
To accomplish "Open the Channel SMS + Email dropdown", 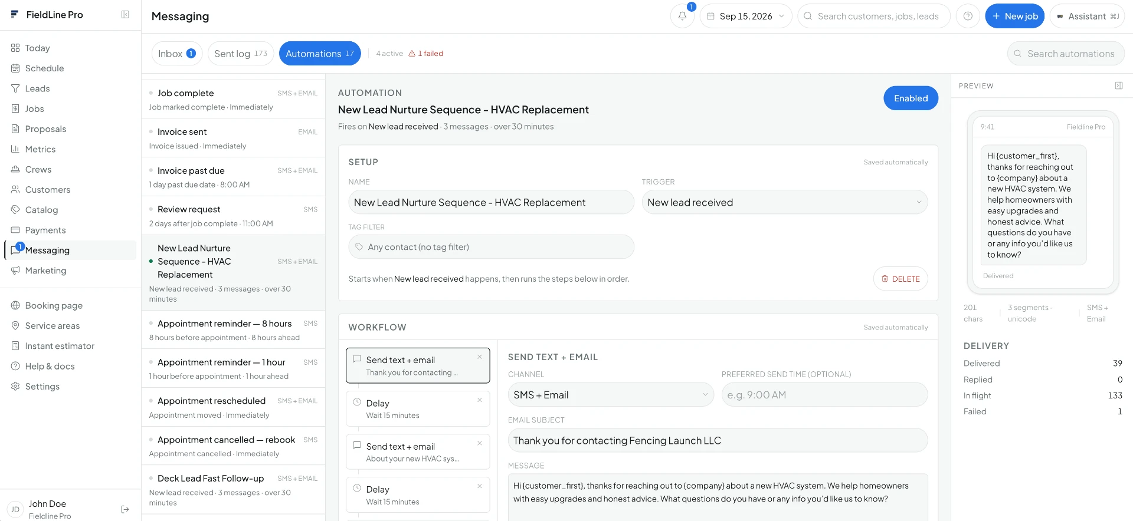I will point(611,395).
